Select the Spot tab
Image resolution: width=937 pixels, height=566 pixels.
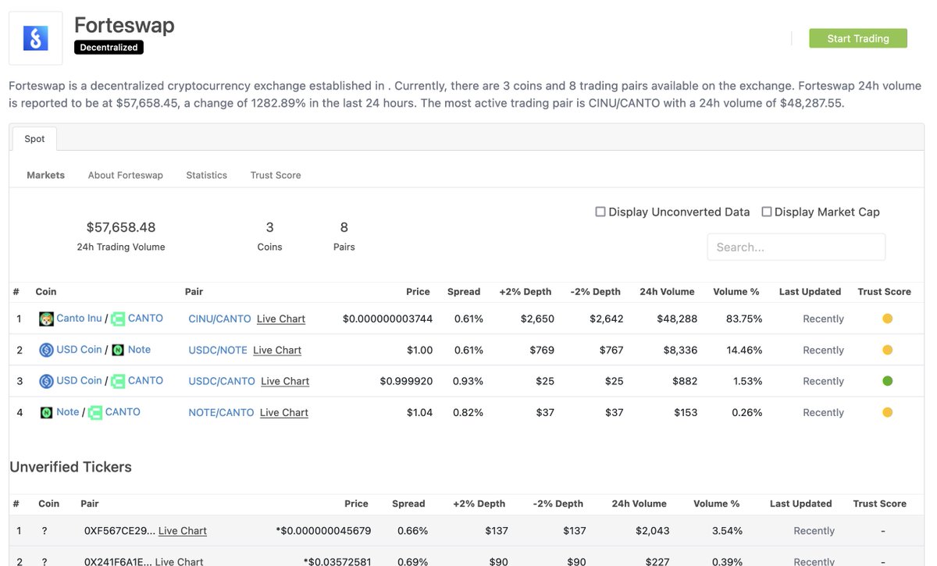click(x=34, y=139)
